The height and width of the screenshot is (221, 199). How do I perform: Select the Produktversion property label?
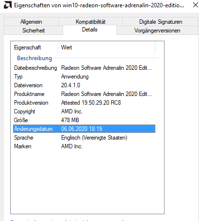pyautogui.click(x=31, y=103)
